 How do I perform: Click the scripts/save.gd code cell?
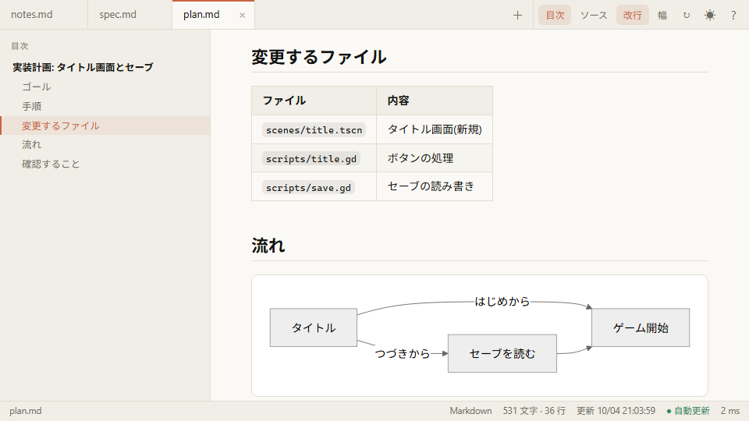308,188
